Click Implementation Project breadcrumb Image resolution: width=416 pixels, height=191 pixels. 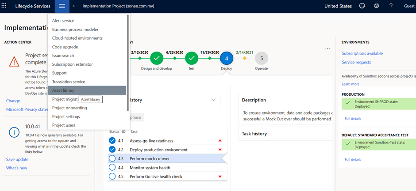118,6
